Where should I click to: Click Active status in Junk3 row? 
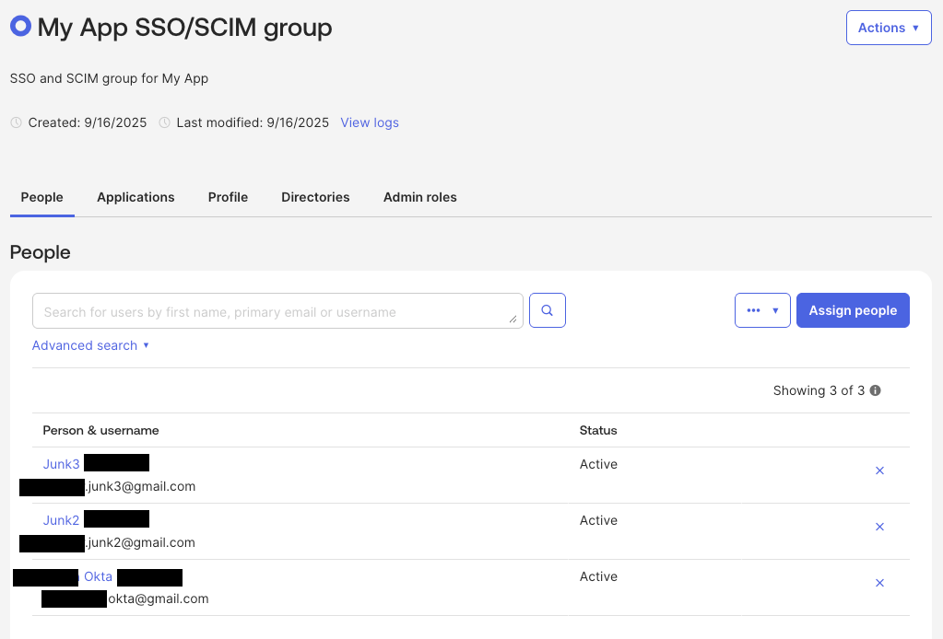[x=598, y=464]
